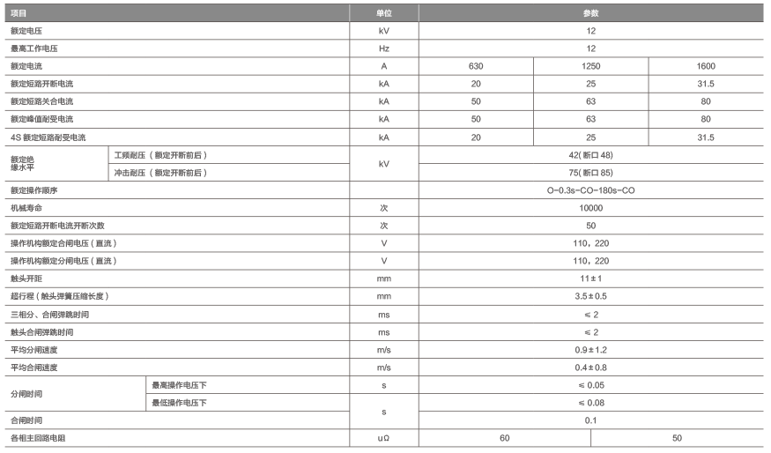Select the 4S 额定短路耐受电流 row label

pos(48,137)
